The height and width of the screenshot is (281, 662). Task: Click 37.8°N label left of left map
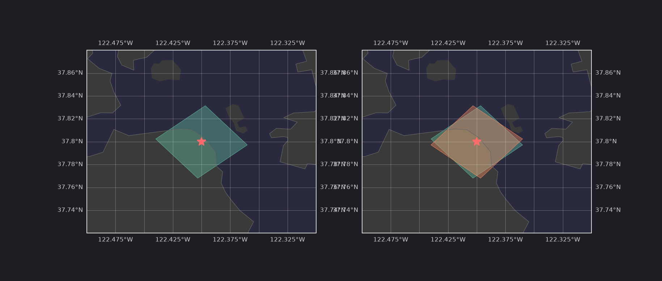[x=72, y=141]
